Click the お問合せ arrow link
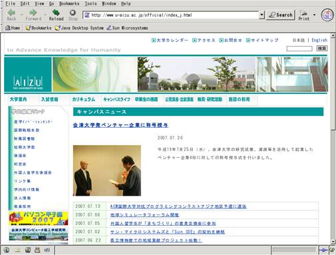Image resolution: width=336 pixels, height=255 pixels. [x=230, y=40]
